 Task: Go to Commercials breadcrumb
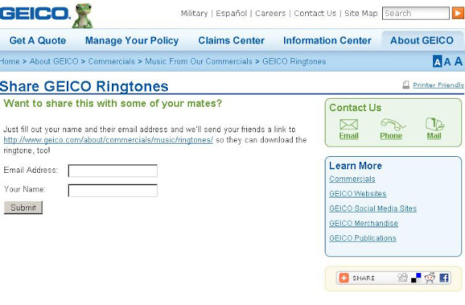click(111, 61)
